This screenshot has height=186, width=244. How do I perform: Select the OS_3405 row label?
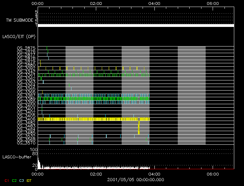coord(26,116)
